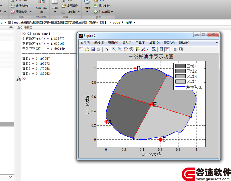Toggle the Zoom In magnifier tool

coord(114,49)
